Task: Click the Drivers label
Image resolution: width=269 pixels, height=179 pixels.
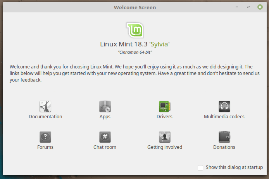Action: [164, 116]
